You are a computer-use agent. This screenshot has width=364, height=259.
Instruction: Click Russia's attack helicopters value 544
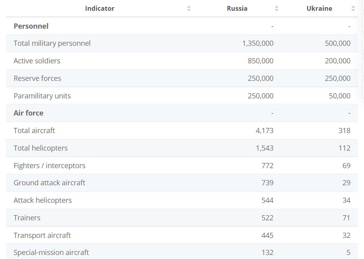coord(267,200)
